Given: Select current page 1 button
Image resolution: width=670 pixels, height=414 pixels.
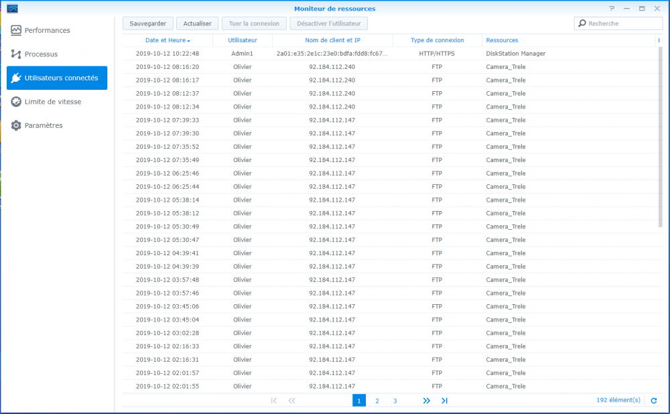Looking at the screenshot, I should 359,401.
